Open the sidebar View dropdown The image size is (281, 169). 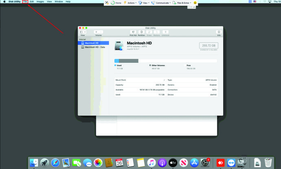83,32
